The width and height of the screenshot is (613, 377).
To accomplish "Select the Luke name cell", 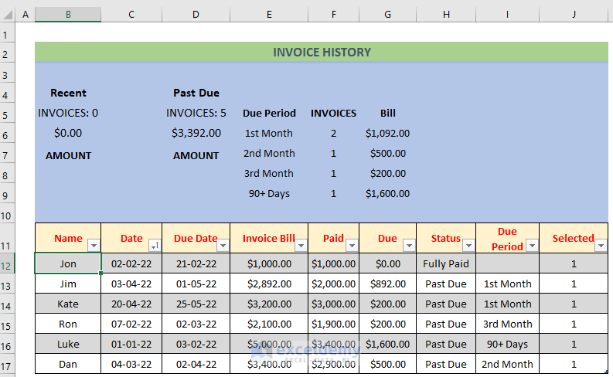I will (68, 345).
